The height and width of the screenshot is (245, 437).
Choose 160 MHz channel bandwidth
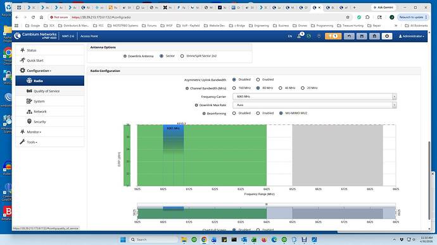(234, 88)
